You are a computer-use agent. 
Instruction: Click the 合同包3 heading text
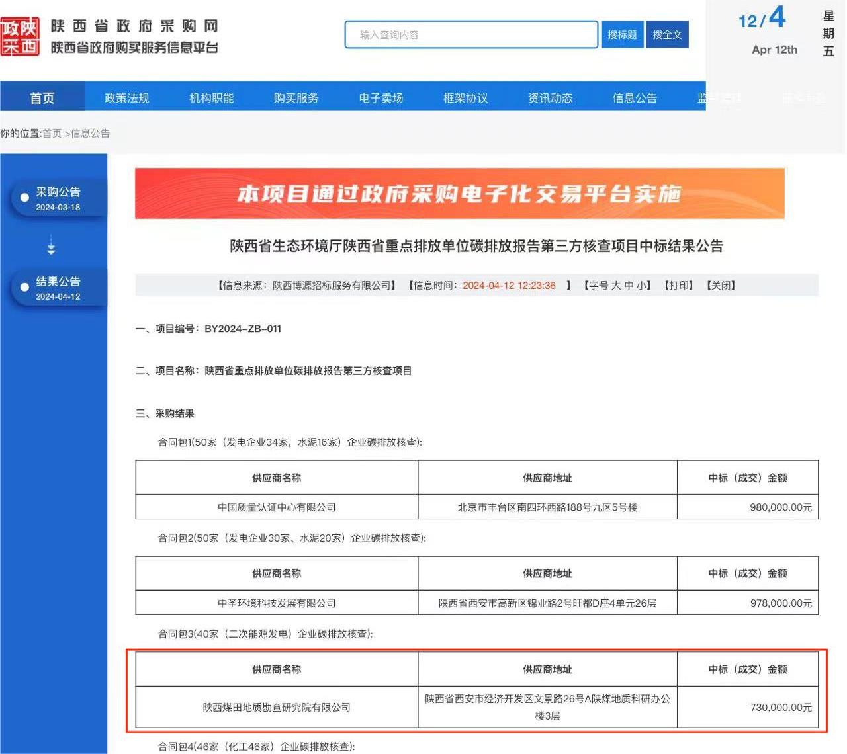[x=265, y=634]
